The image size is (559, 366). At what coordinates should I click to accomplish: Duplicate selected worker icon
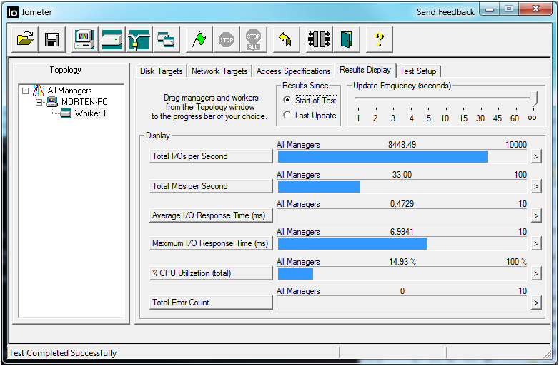[166, 39]
